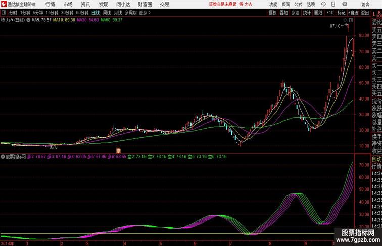Click the 证券交易未登录 login status

(223, 4)
